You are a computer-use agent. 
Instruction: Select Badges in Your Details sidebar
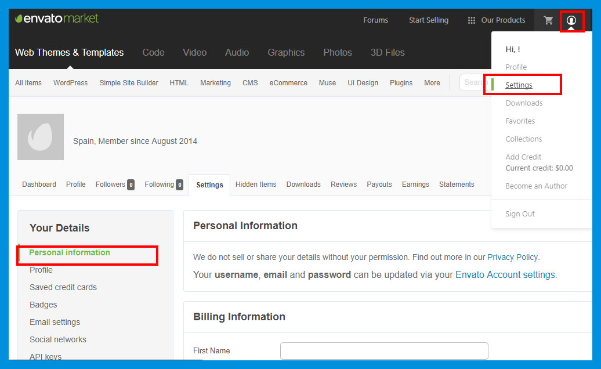[x=44, y=305]
